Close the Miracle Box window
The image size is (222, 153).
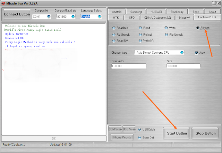[219, 3]
